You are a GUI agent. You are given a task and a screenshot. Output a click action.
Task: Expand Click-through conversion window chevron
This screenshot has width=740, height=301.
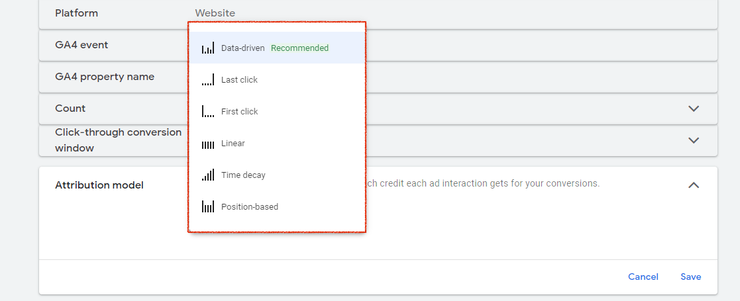(693, 140)
